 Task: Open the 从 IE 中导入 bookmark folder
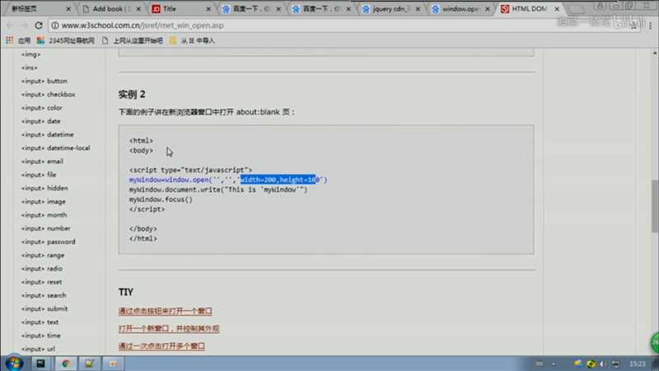pyautogui.click(x=192, y=40)
